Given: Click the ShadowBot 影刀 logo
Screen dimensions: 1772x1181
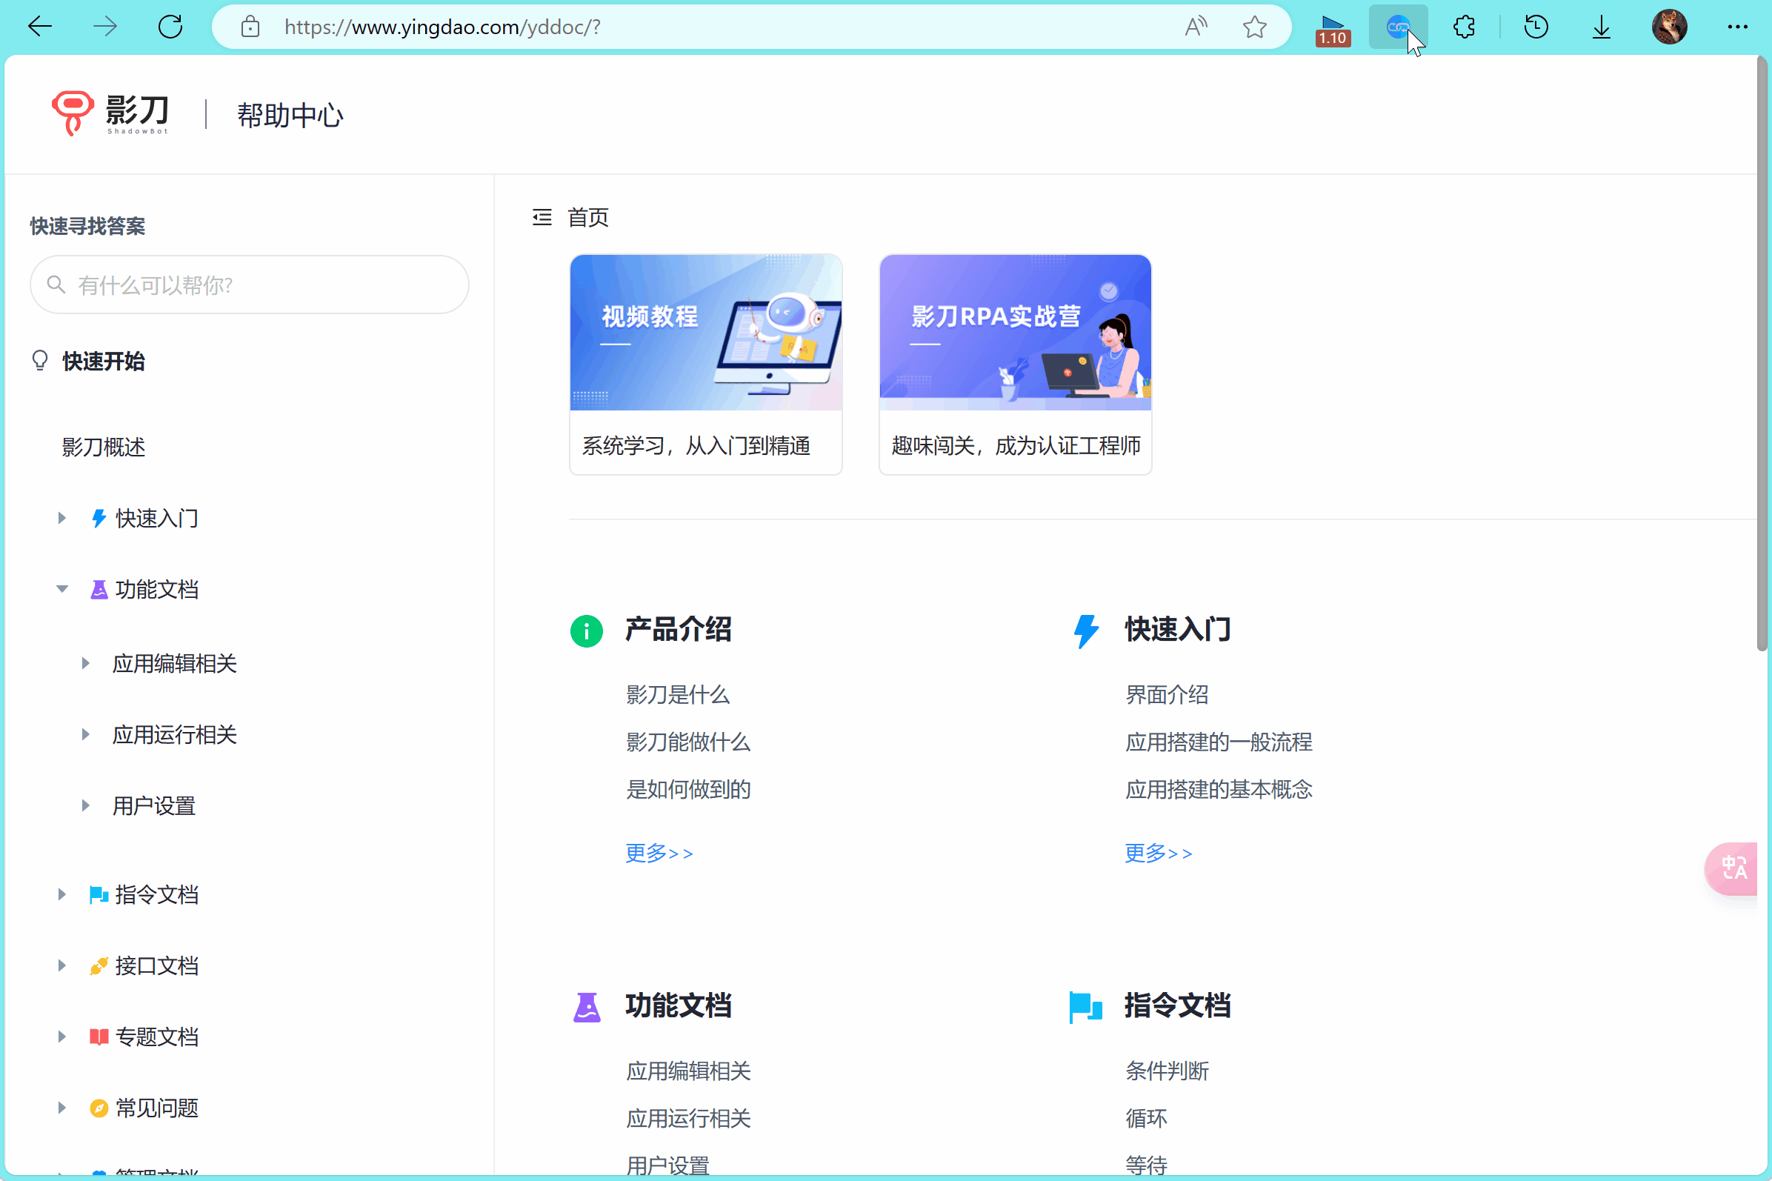Looking at the screenshot, I should (110, 114).
